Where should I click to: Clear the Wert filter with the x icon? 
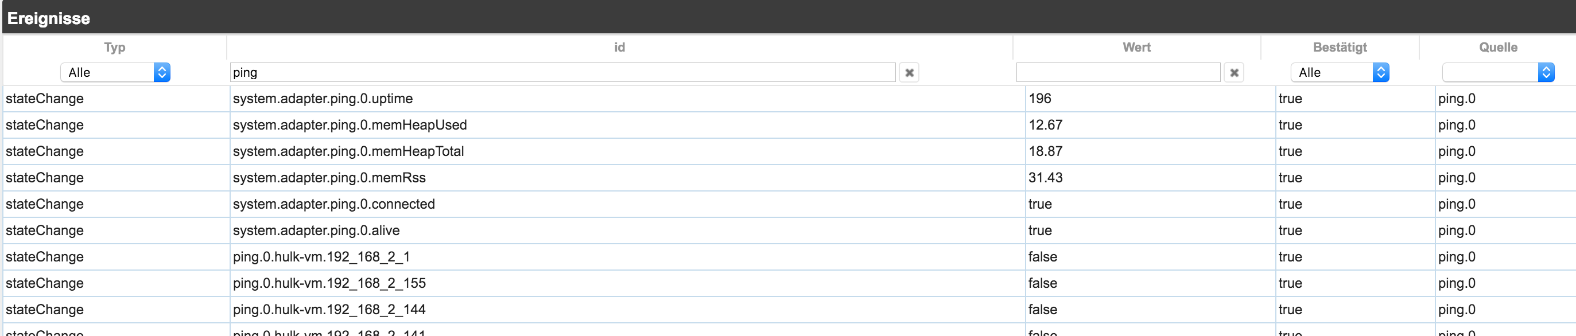click(1234, 73)
